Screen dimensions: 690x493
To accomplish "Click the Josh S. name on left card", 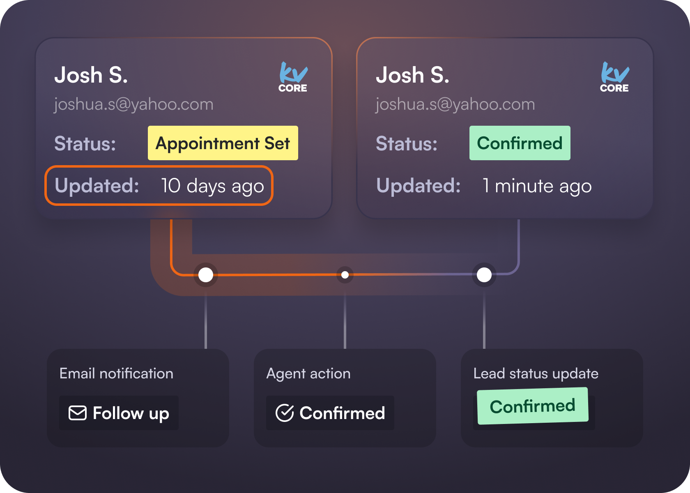I will 91,75.
